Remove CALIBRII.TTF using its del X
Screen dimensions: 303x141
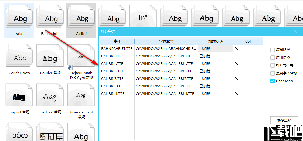[236, 86]
